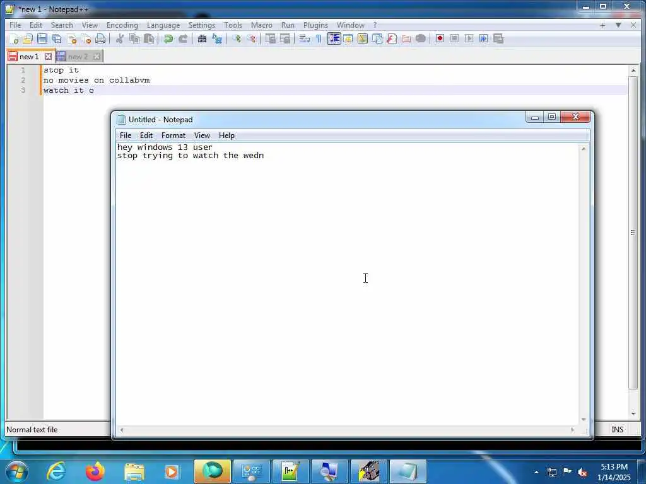Open the Encoding menu in Notepad++
Image resolution: width=646 pixels, height=484 pixels.
122,25
